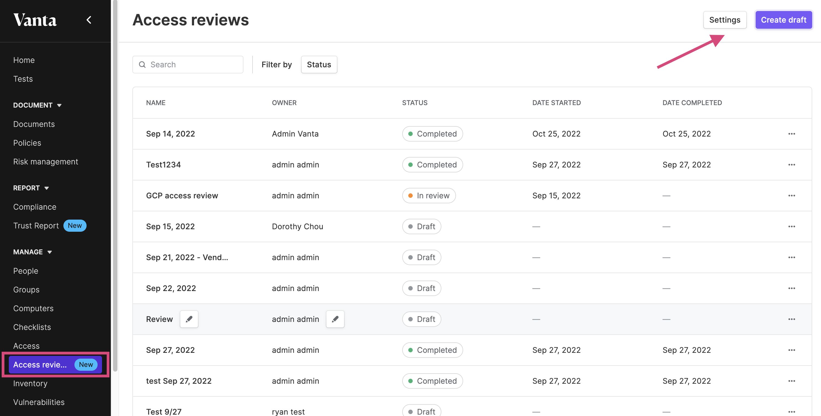The image size is (821, 416).
Task: Open Access in the sidebar
Action: click(26, 346)
